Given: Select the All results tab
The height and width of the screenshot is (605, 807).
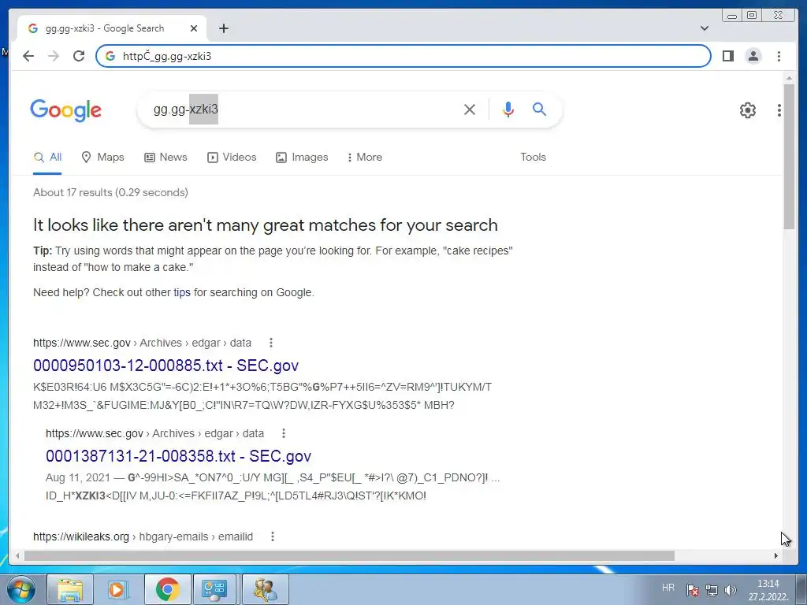Looking at the screenshot, I should click(x=47, y=158).
